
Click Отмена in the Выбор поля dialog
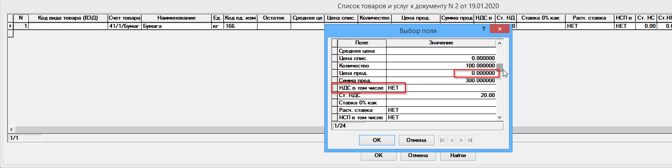click(x=417, y=140)
